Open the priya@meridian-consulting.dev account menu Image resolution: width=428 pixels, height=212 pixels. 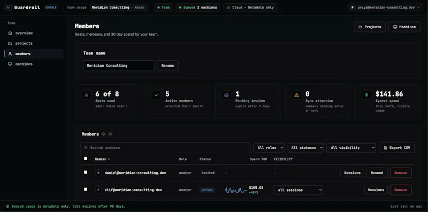coord(385,7)
